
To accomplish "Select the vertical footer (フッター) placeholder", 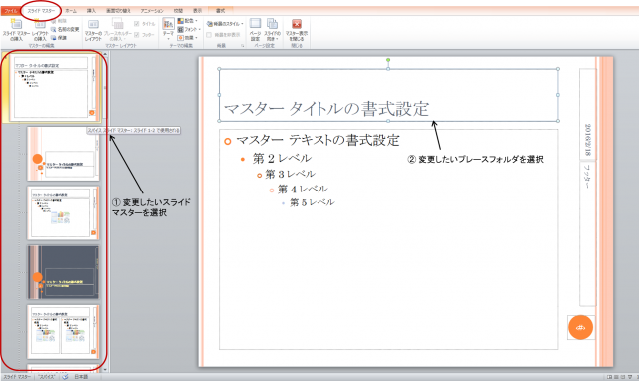I will [x=588, y=232].
